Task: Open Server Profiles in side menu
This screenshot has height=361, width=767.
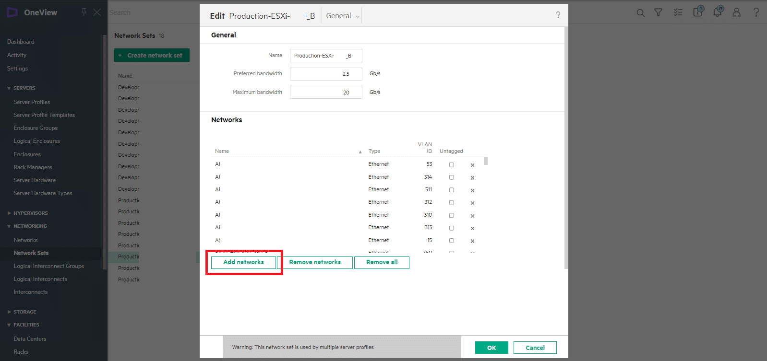Action: coord(32,102)
